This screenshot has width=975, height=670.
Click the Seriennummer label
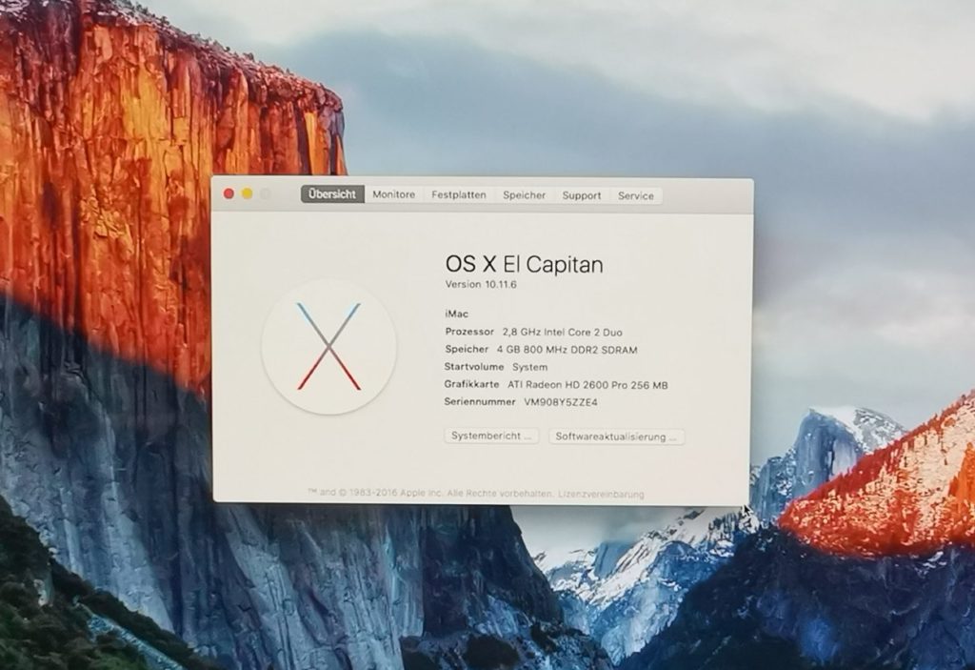pos(480,401)
